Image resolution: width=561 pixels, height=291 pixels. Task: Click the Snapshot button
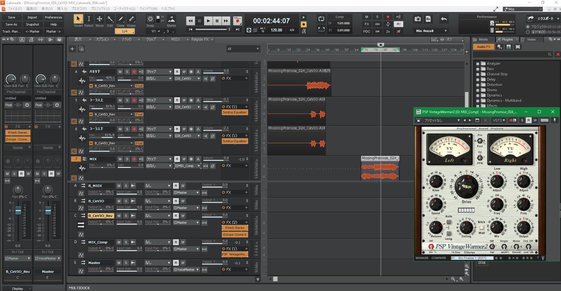32,24
